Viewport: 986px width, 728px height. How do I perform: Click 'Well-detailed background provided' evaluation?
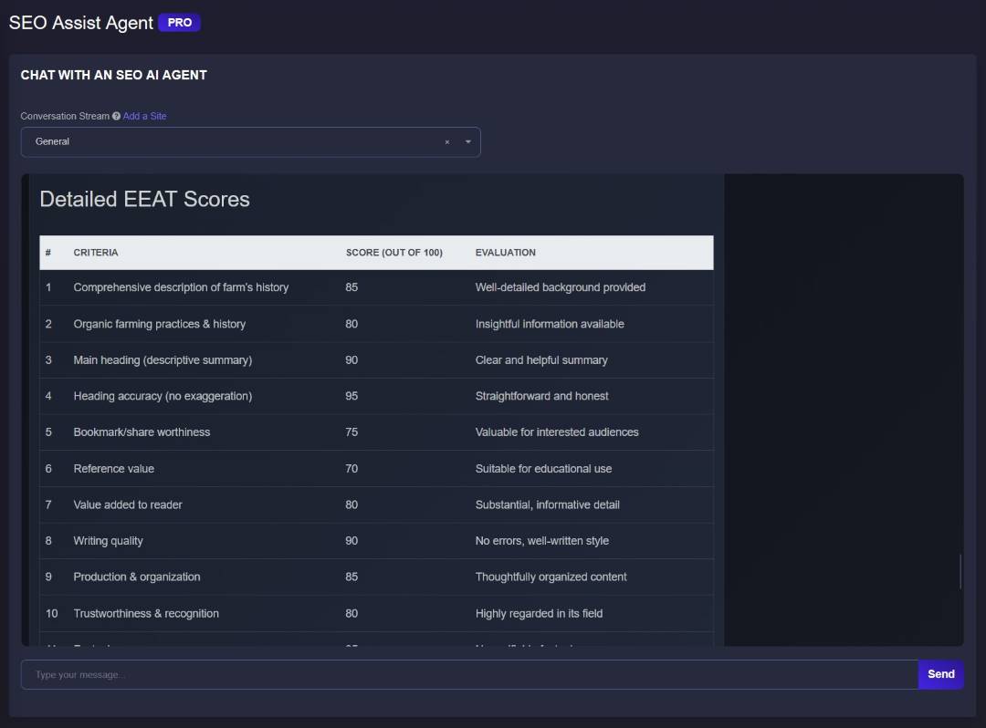pyautogui.click(x=561, y=287)
